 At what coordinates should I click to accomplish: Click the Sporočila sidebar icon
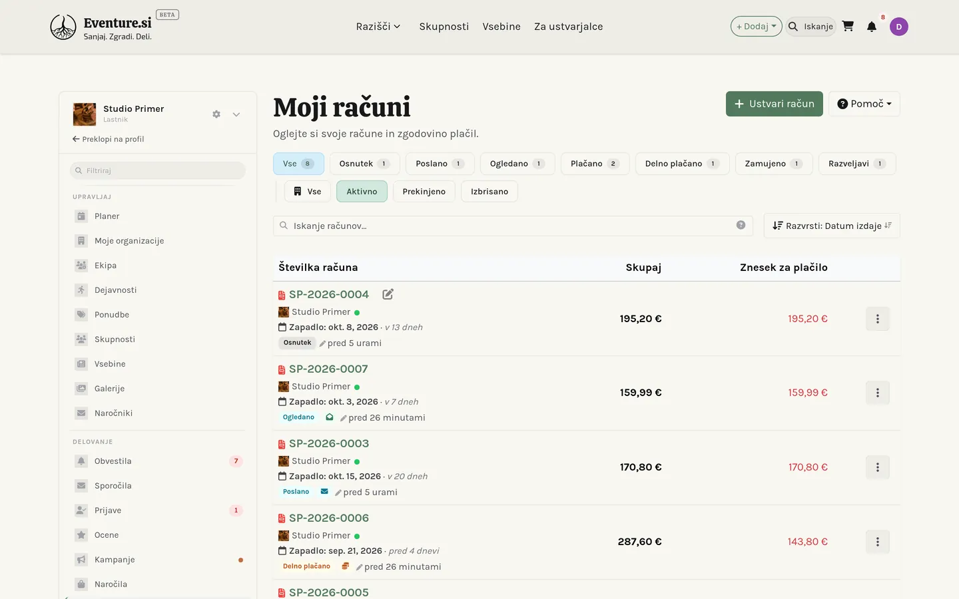coord(81,486)
